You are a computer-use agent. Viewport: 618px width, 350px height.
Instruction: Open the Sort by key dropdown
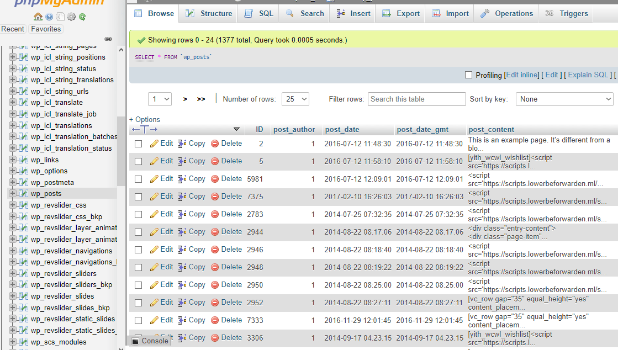[564, 99]
